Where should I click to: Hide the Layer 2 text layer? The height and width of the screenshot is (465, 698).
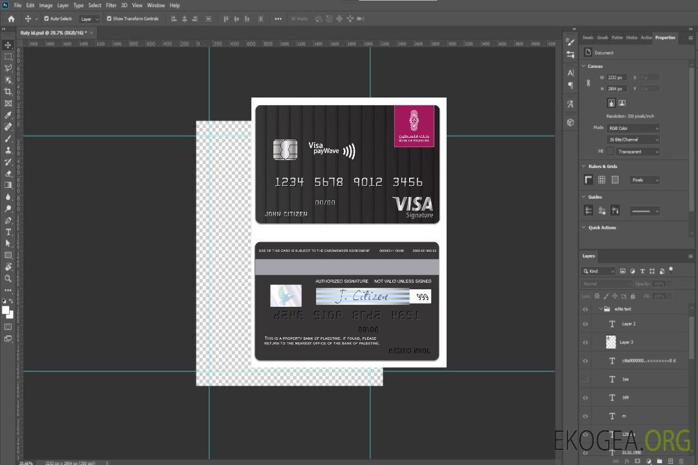[x=585, y=324]
